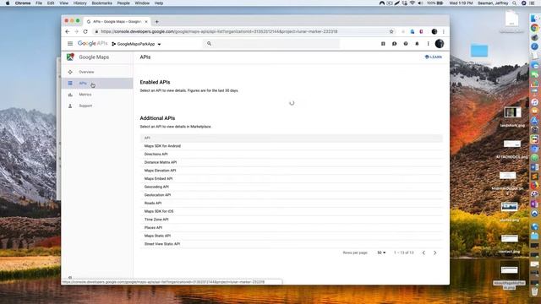Open Maps SDK for Android row

pos(291,146)
